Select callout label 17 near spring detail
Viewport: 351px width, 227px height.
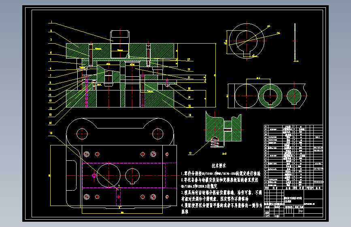pos(190,153)
